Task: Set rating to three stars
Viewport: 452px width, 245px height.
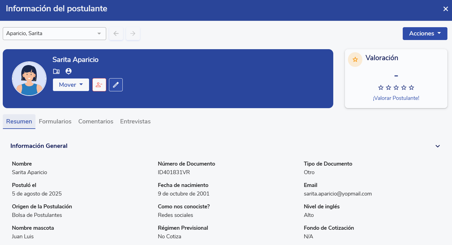Action: 396,88
